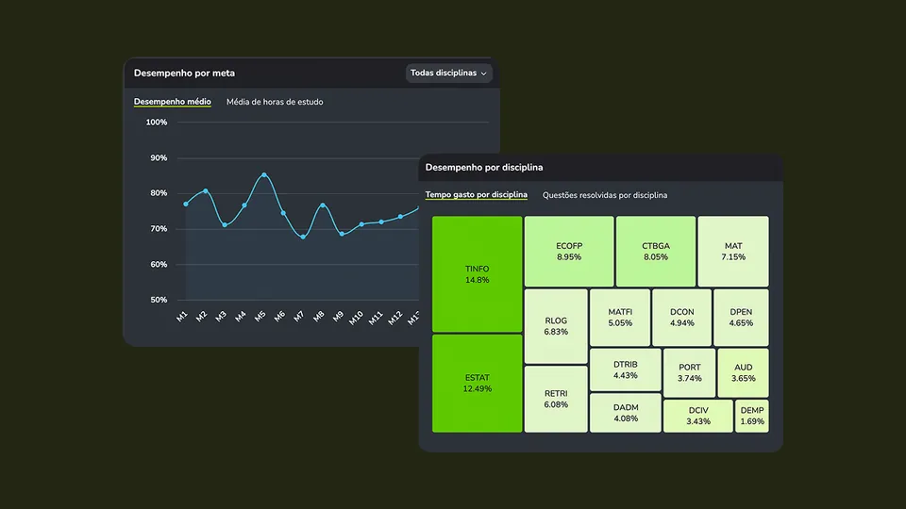The image size is (906, 509).
Task: Select the PORT 3.74% tile
Action: [x=689, y=373]
